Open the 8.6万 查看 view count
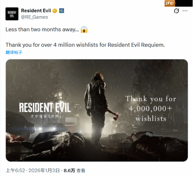This screenshot has width=193, height=177. (x=74, y=170)
